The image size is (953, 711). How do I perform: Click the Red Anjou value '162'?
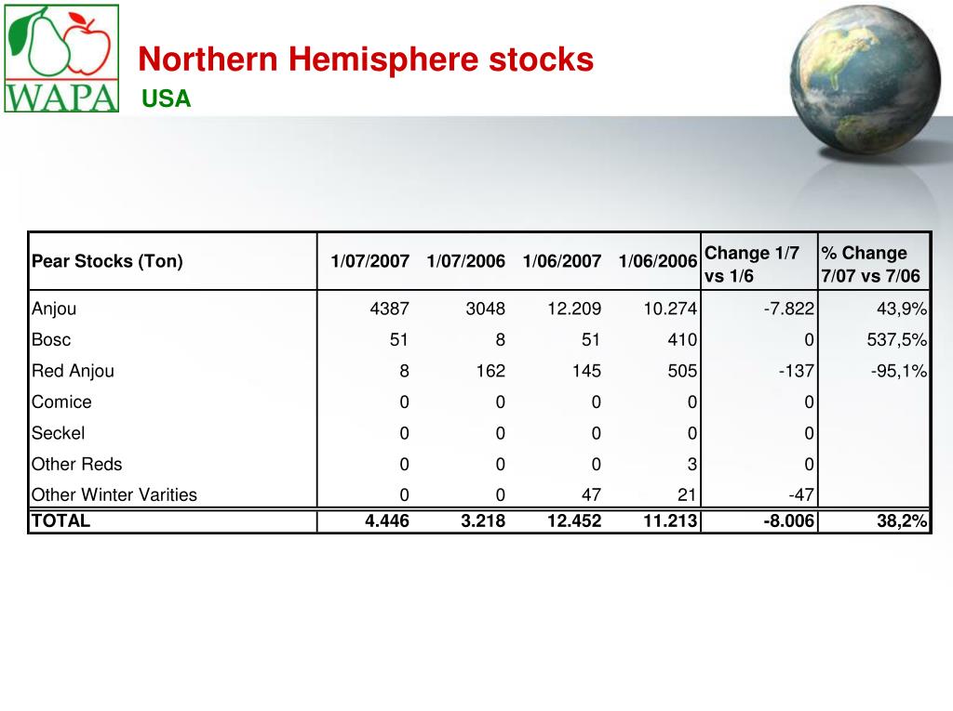point(490,371)
